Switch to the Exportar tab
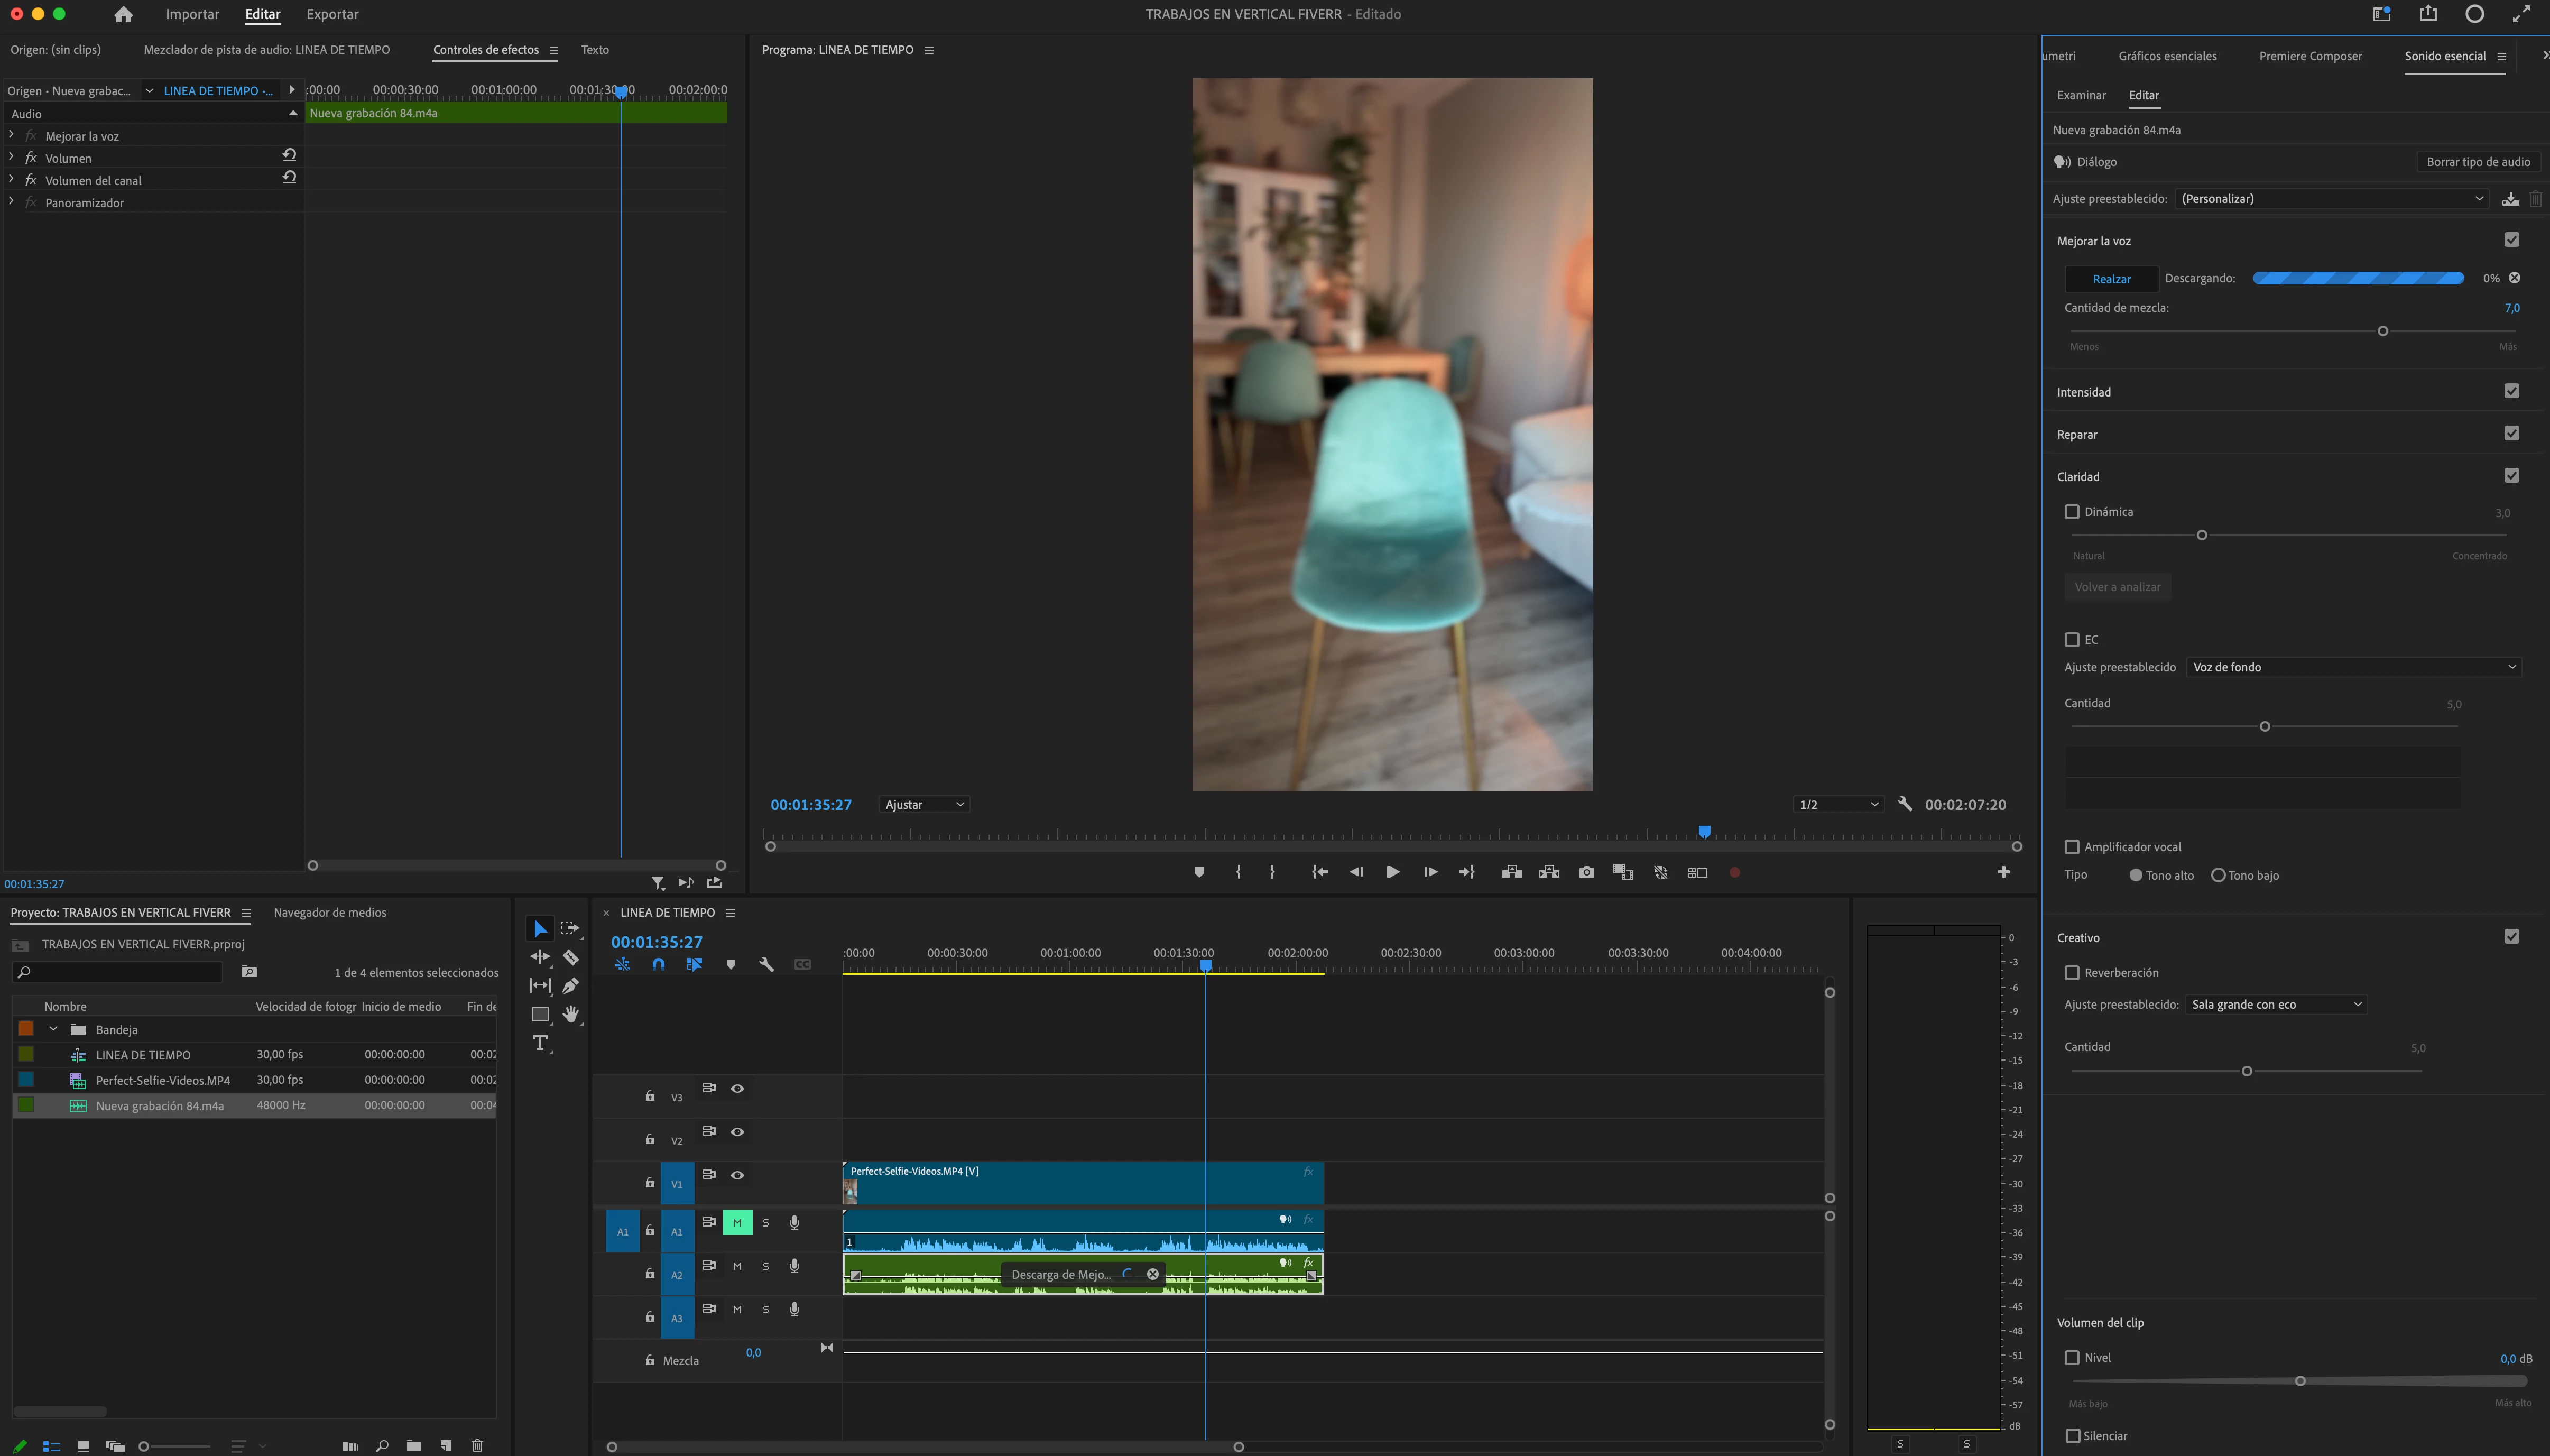 point(332,14)
